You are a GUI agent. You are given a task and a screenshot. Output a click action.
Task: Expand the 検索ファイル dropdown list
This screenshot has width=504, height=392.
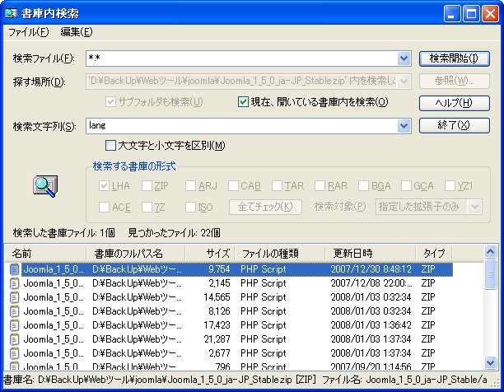(404, 58)
